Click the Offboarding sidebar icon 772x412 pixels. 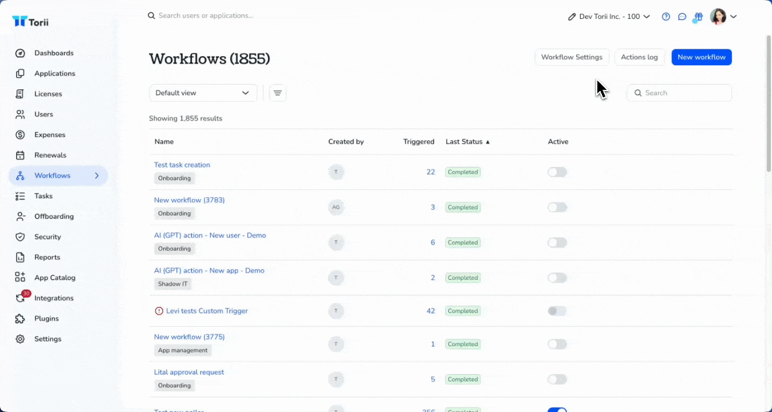(20, 216)
